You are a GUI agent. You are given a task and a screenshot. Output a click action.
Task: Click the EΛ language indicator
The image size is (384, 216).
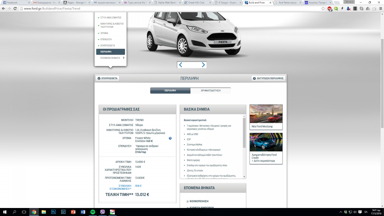point(366,212)
